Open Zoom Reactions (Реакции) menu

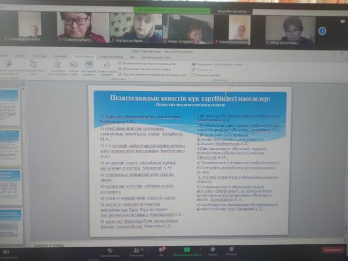pos(231,251)
